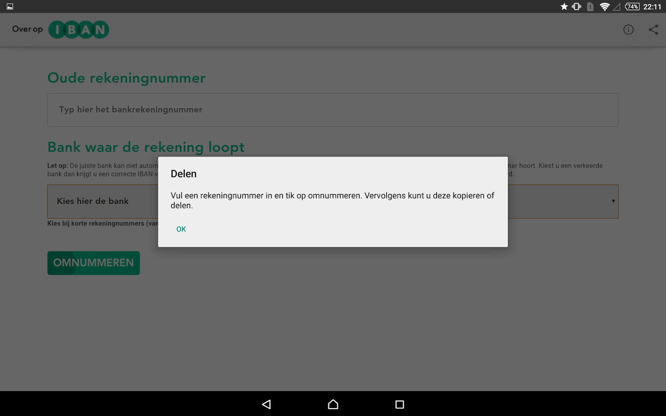Tap the picture notification icon top-left
666x416 pixels.
click(x=10, y=7)
